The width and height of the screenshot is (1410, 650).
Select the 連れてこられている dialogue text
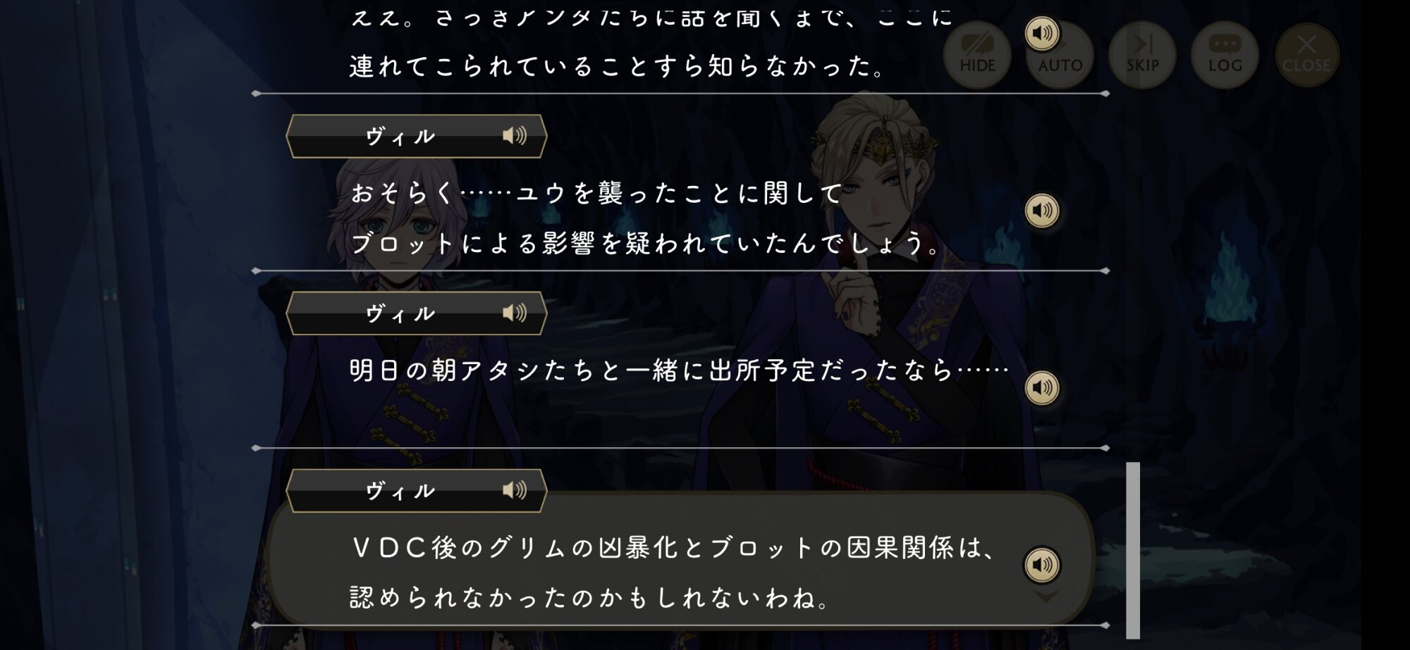[618, 66]
